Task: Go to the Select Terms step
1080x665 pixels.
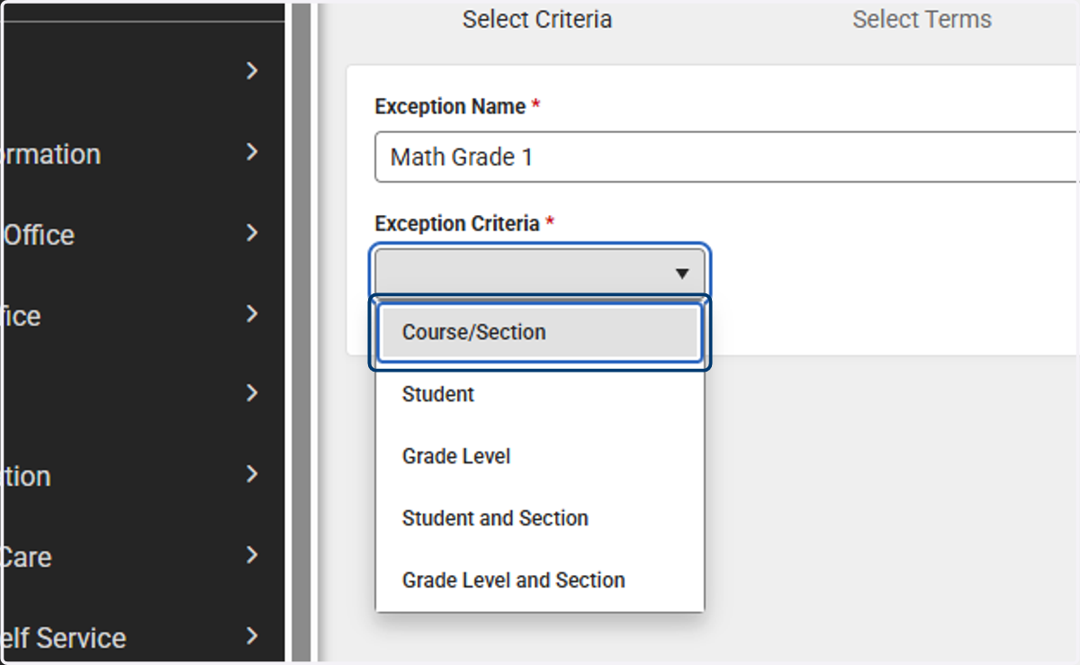Action: (922, 20)
